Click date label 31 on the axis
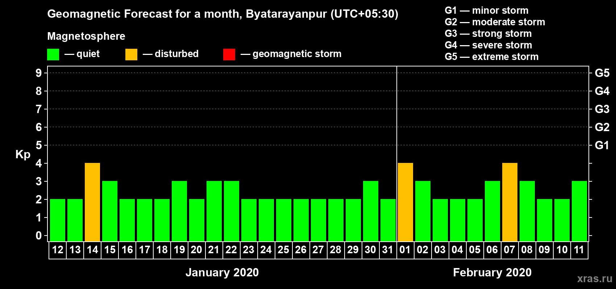616x289 pixels. click(388, 250)
